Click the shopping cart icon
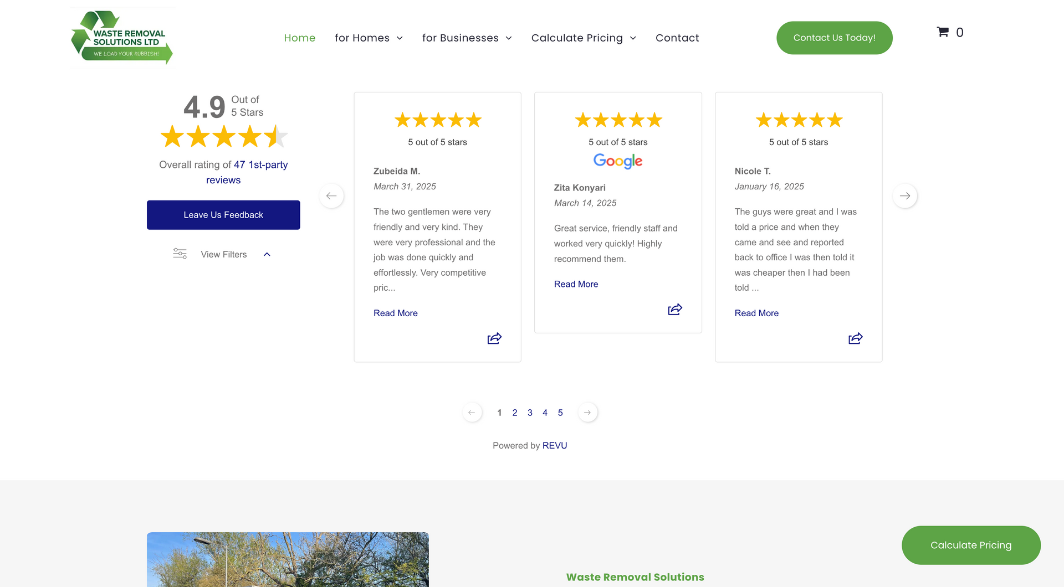This screenshot has width=1064, height=587. tap(943, 32)
